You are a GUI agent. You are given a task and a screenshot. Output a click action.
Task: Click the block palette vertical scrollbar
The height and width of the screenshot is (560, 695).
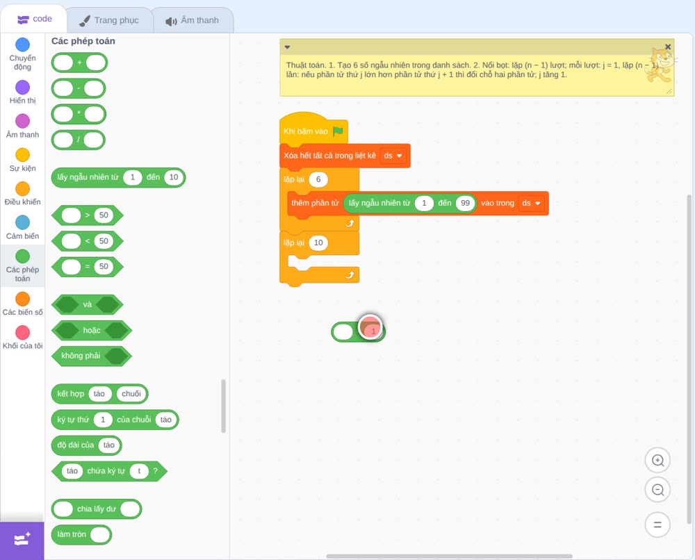(x=223, y=406)
